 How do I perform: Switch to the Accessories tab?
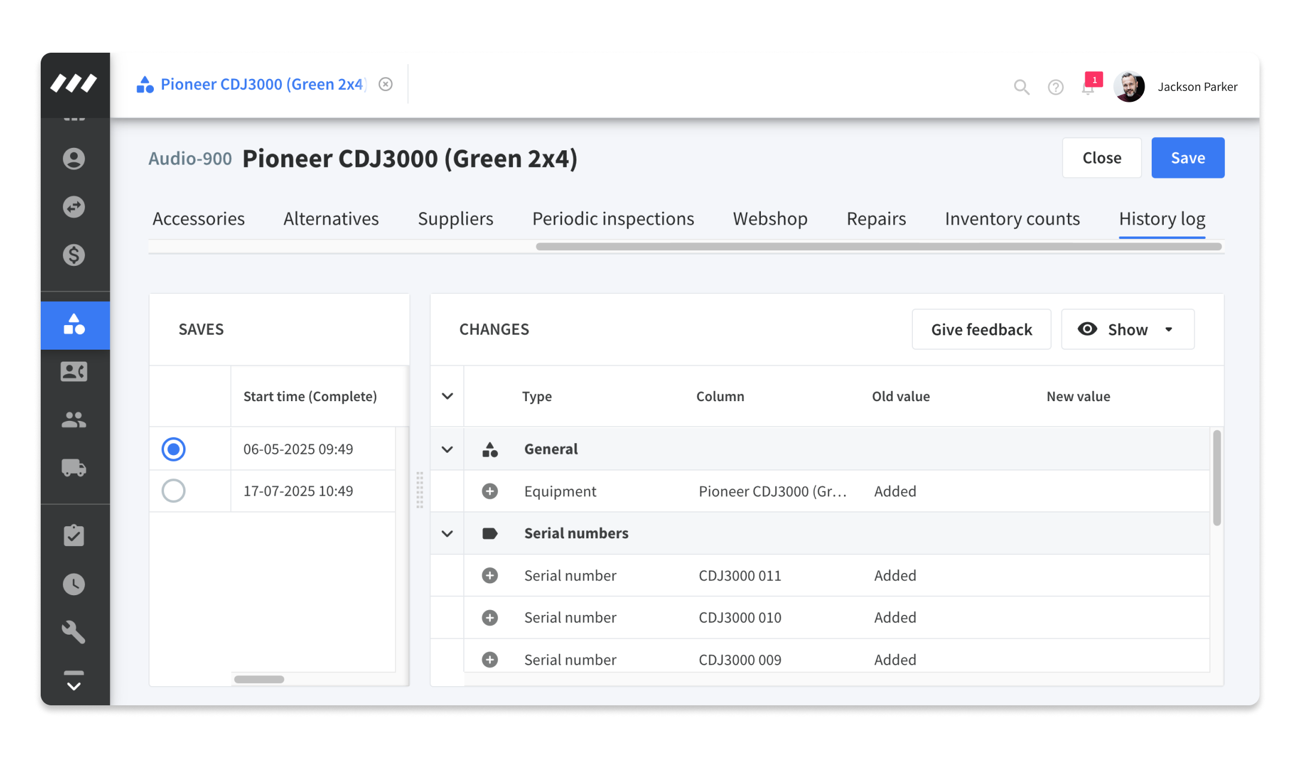point(199,219)
